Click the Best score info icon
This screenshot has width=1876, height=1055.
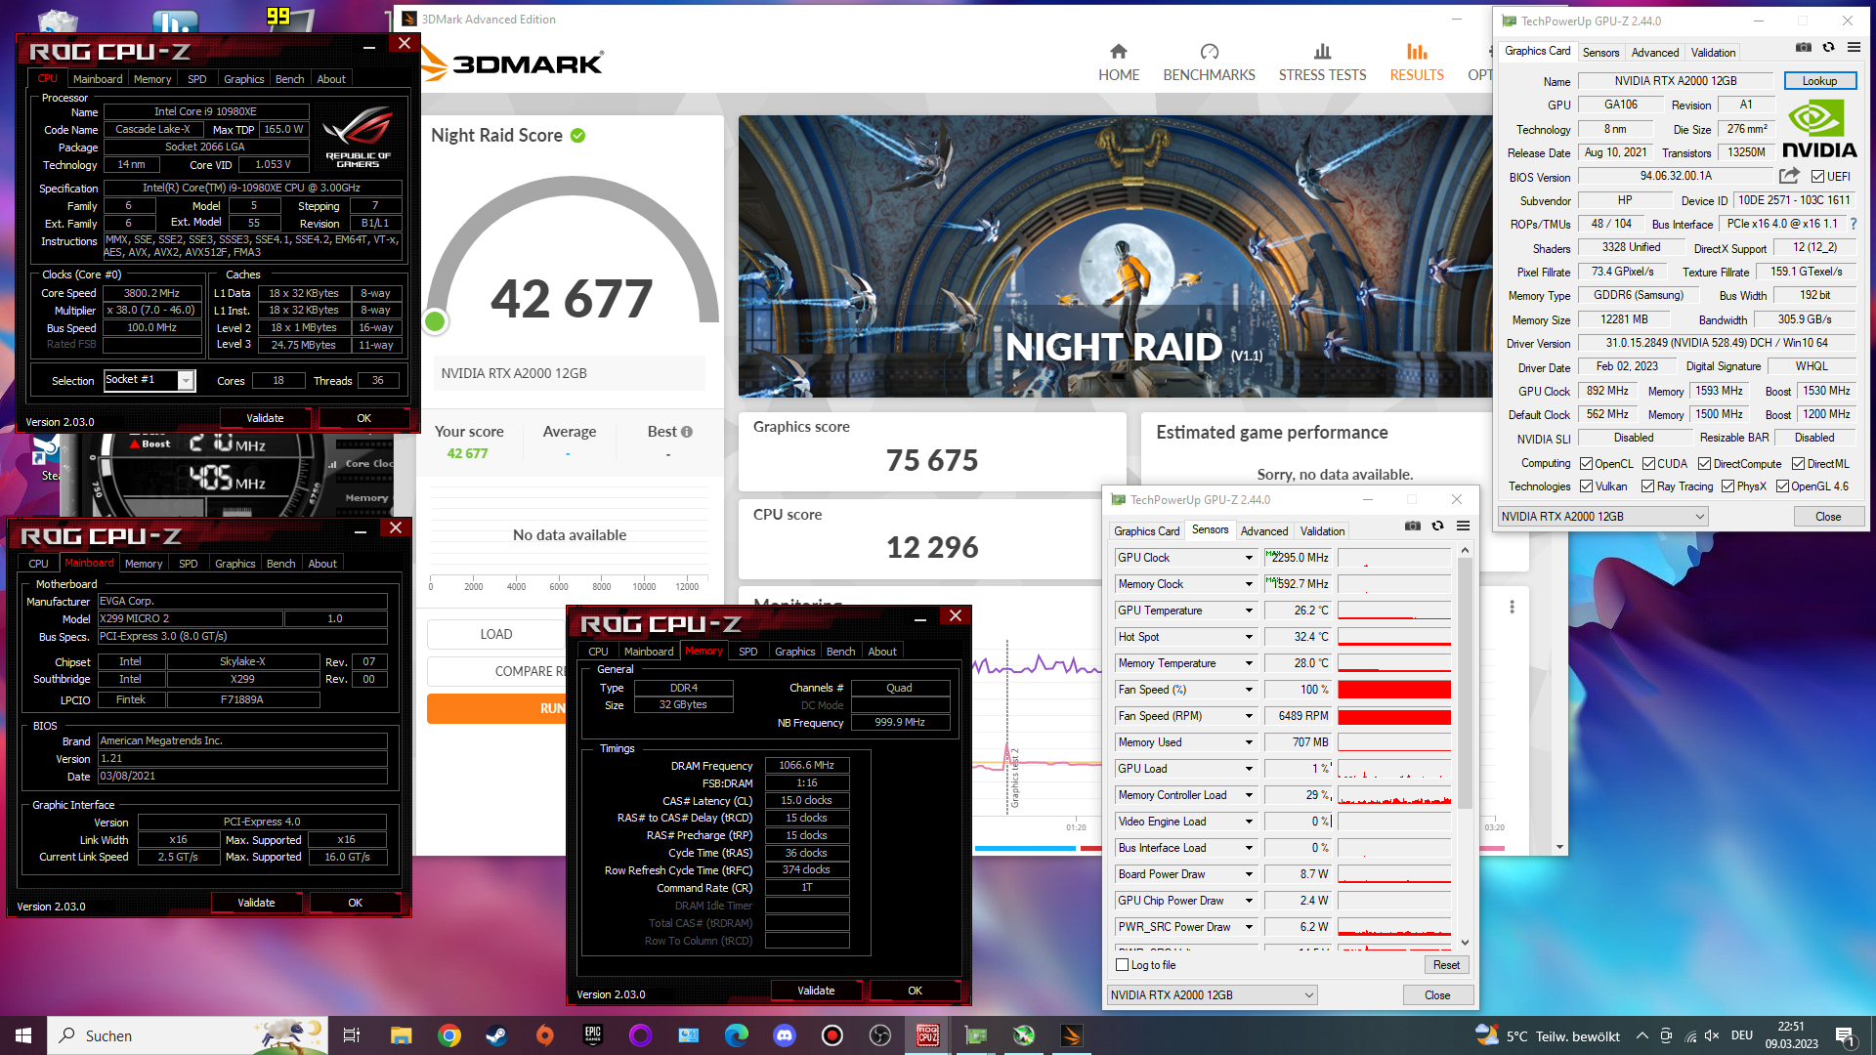[x=687, y=432]
